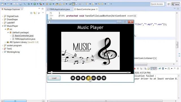Image resolution: width=181 pixels, height=102 pixels.
Task: Open Display Selected Console dropdown arrow
Action: (166, 69)
